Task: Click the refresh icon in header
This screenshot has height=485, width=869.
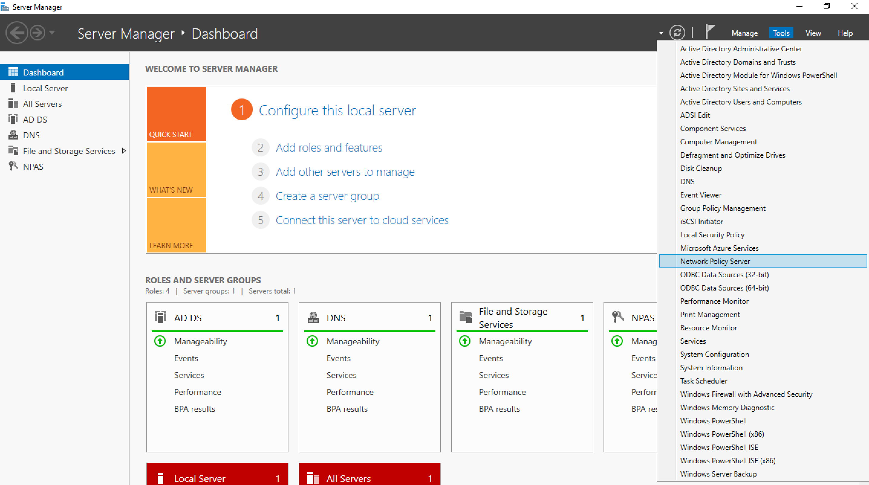Action: (x=677, y=33)
